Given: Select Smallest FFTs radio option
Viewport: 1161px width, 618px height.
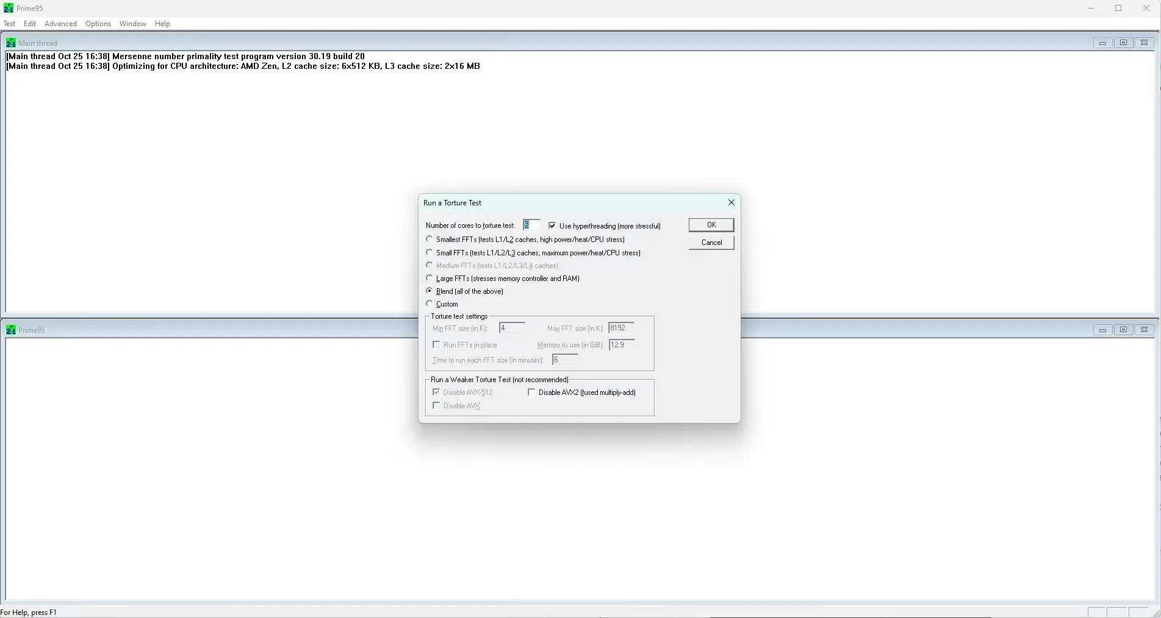Looking at the screenshot, I should 430,239.
